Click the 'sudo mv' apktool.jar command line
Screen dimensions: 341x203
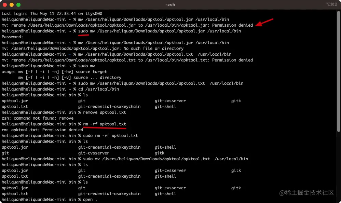pos(121,31)
